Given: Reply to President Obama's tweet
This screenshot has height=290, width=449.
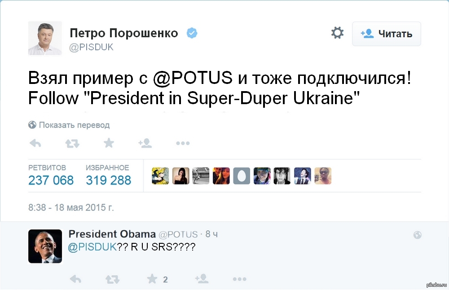Looking at the screenshot, I should click(75, 279).
